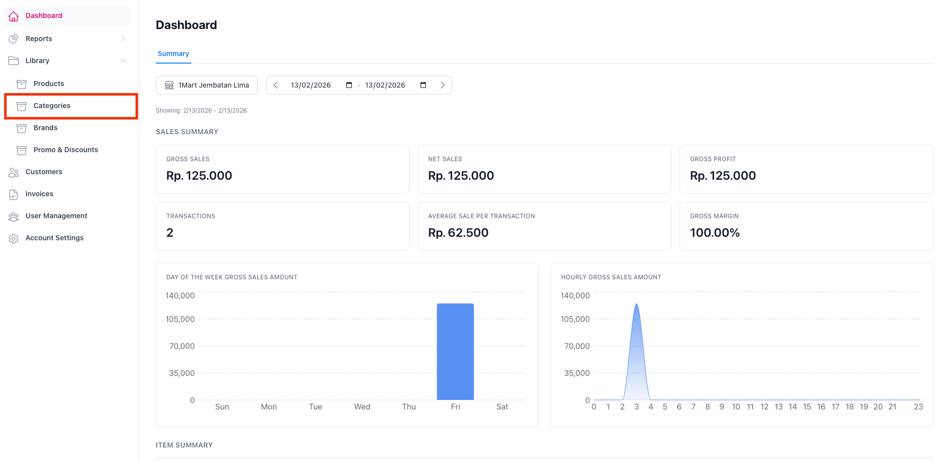Open the start date calendar picker icon

click(x=349, y=85)
